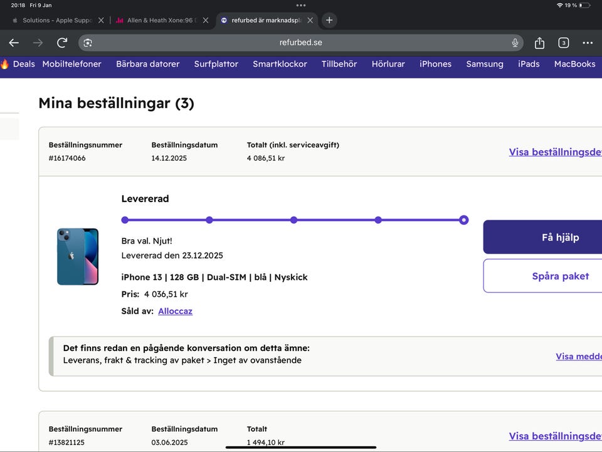This screenshot has height=452, width=602.
Task: Close the Allen & Heath Xone:96 tab
Action: click(206, 20)
